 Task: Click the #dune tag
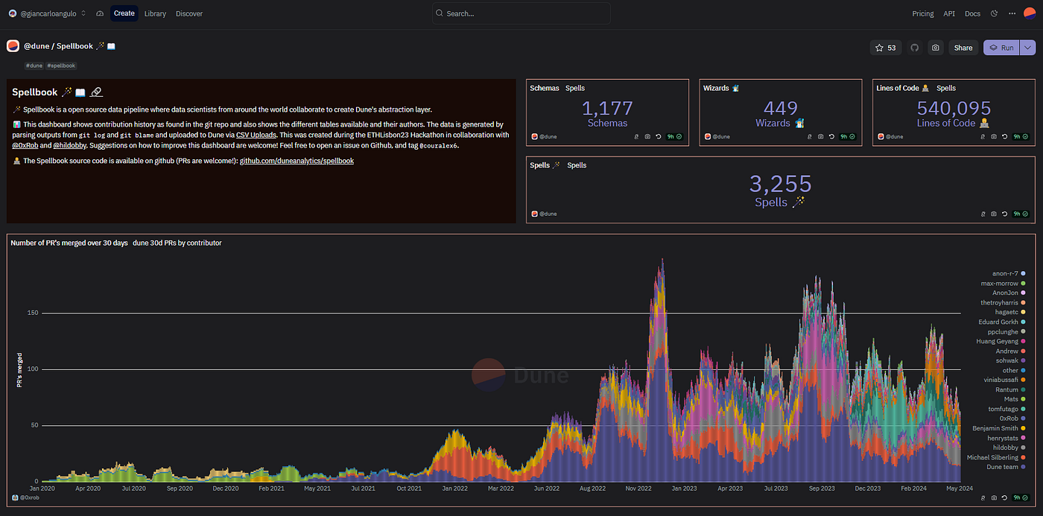(x=34, y=66)
